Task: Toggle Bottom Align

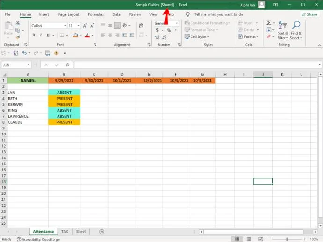Action: [117, 26]
